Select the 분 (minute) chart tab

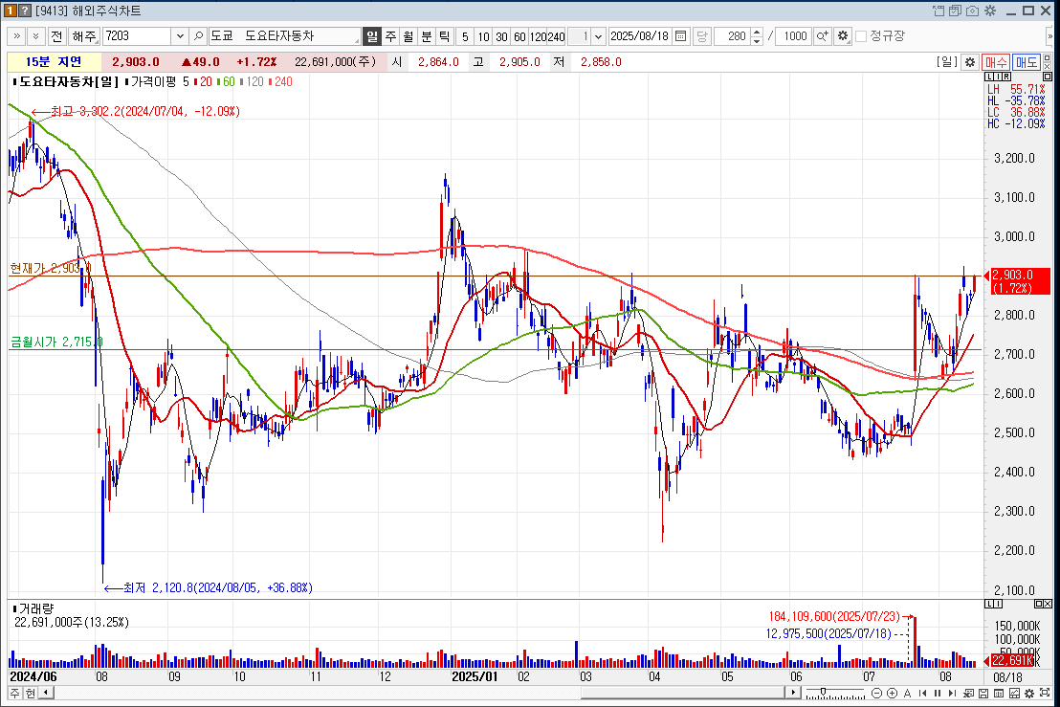(x=427, y=36)
